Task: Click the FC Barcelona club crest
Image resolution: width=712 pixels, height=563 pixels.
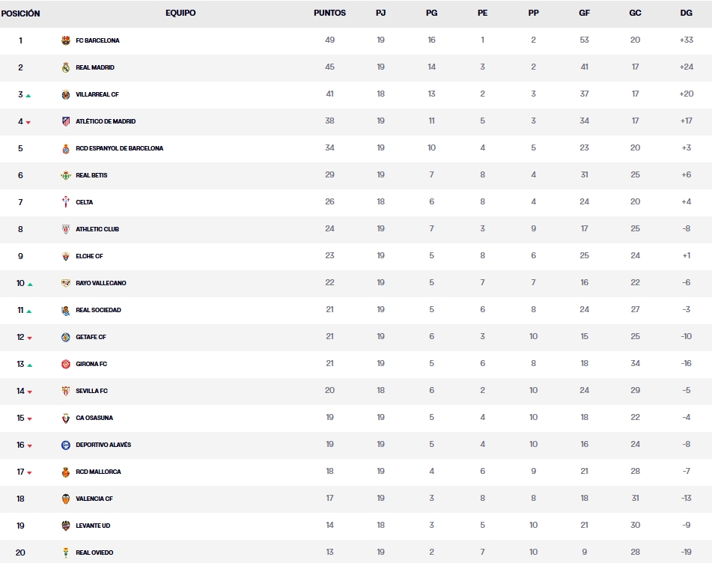Action: pyautogui.click(x=66, y=40)
